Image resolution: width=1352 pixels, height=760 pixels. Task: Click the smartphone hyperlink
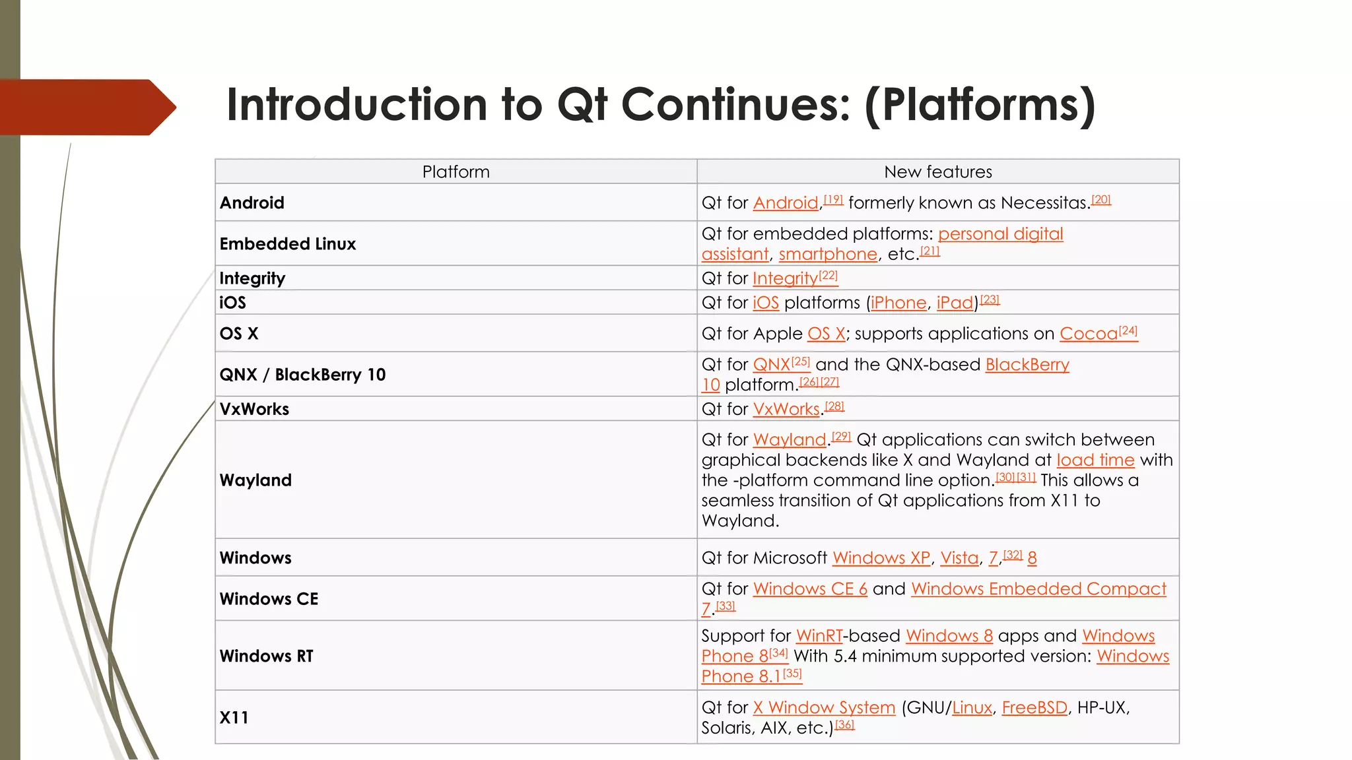(x=828, y=255)
